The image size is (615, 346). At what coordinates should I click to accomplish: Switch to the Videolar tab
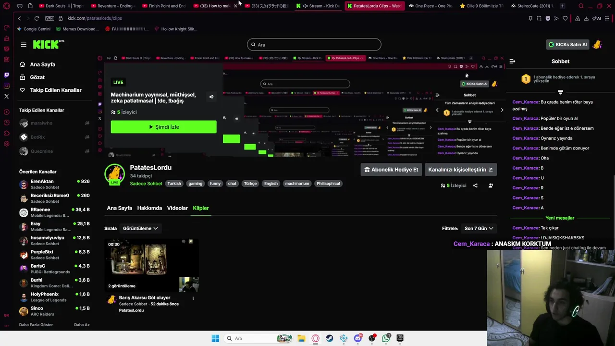pos(177,208)
